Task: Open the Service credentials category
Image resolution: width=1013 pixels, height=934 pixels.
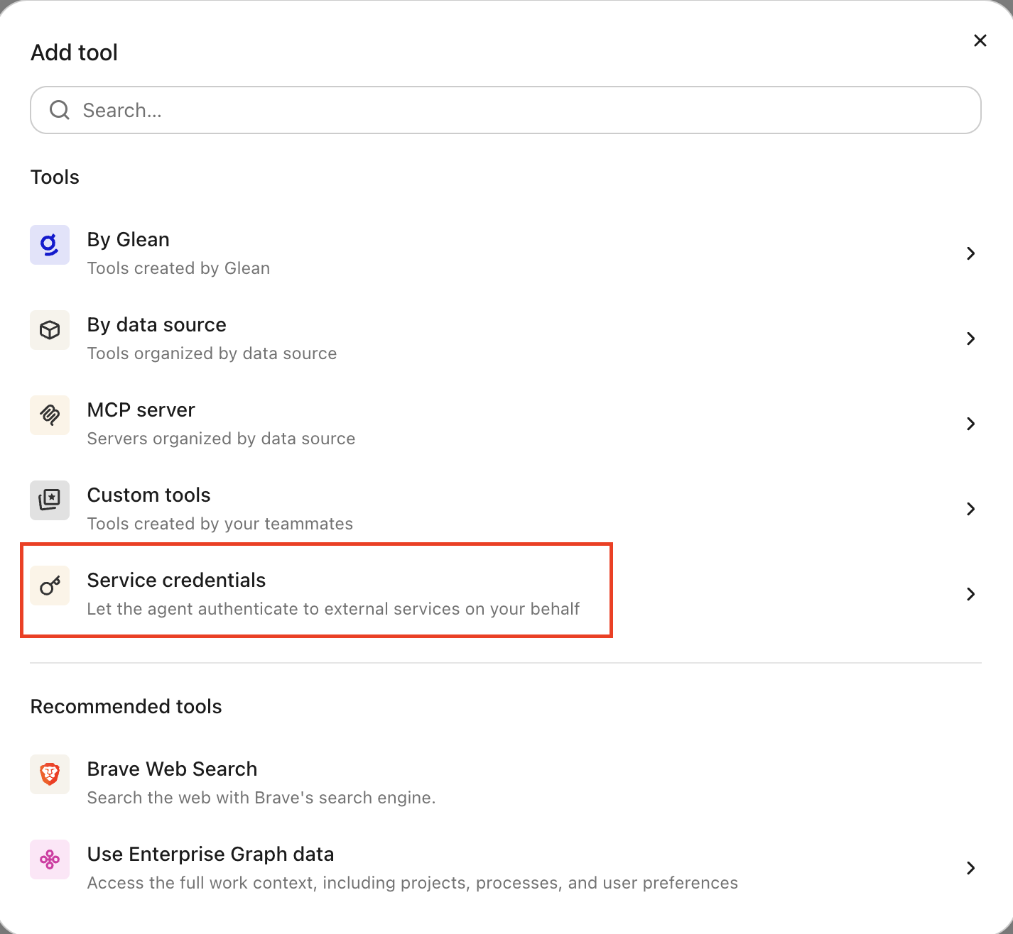Action: 506,594
